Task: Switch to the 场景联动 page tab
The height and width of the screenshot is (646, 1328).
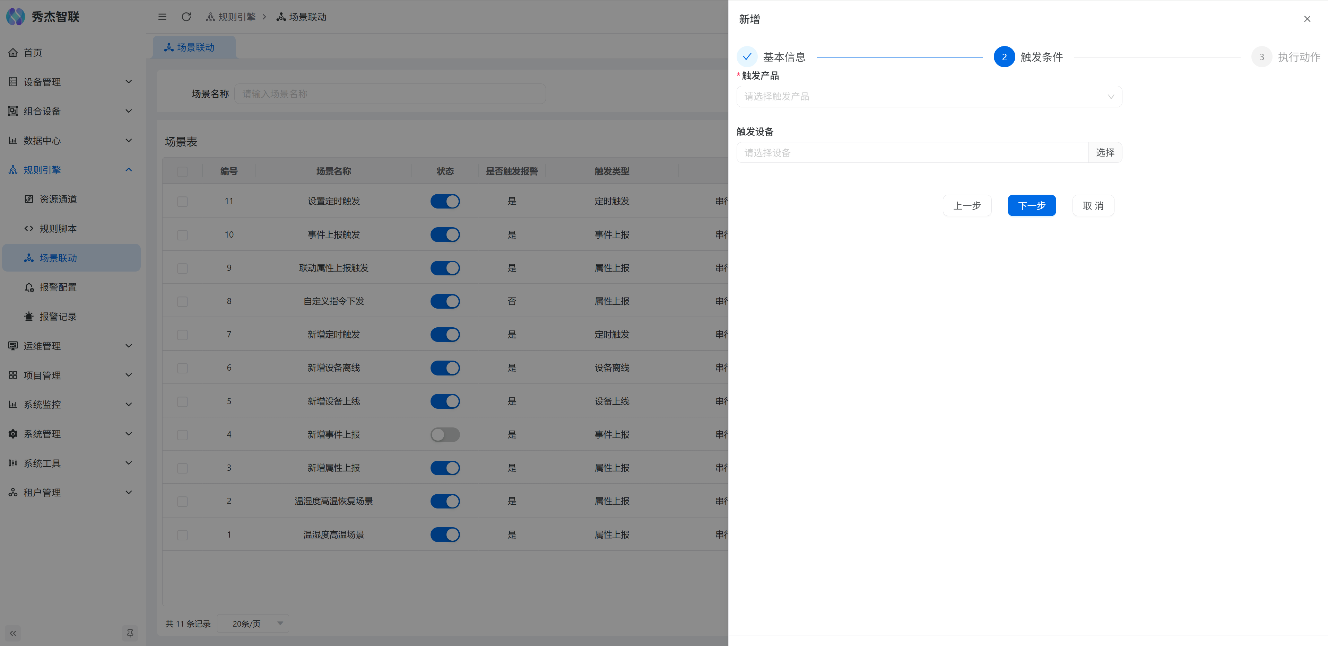Action: point(195,47)
